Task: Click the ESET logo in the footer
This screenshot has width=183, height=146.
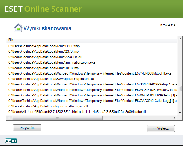Action: pyautogui.click(x=11, y=141)
